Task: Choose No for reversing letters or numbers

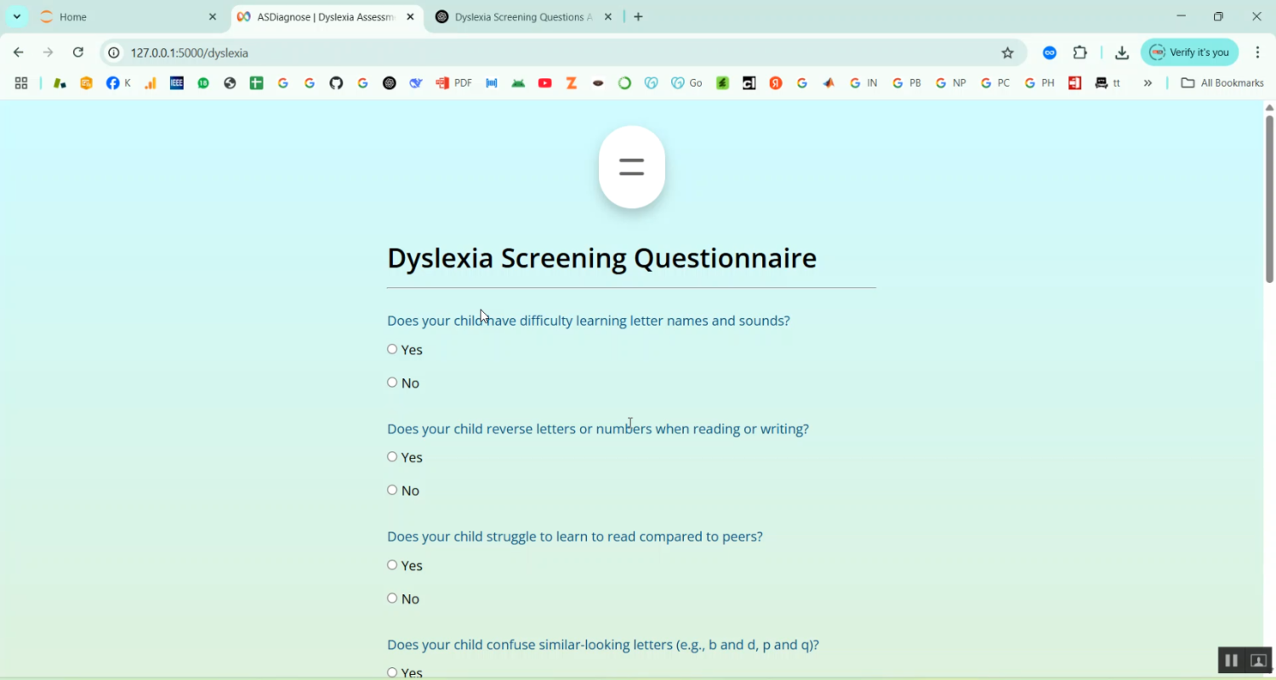Action: 392,490
